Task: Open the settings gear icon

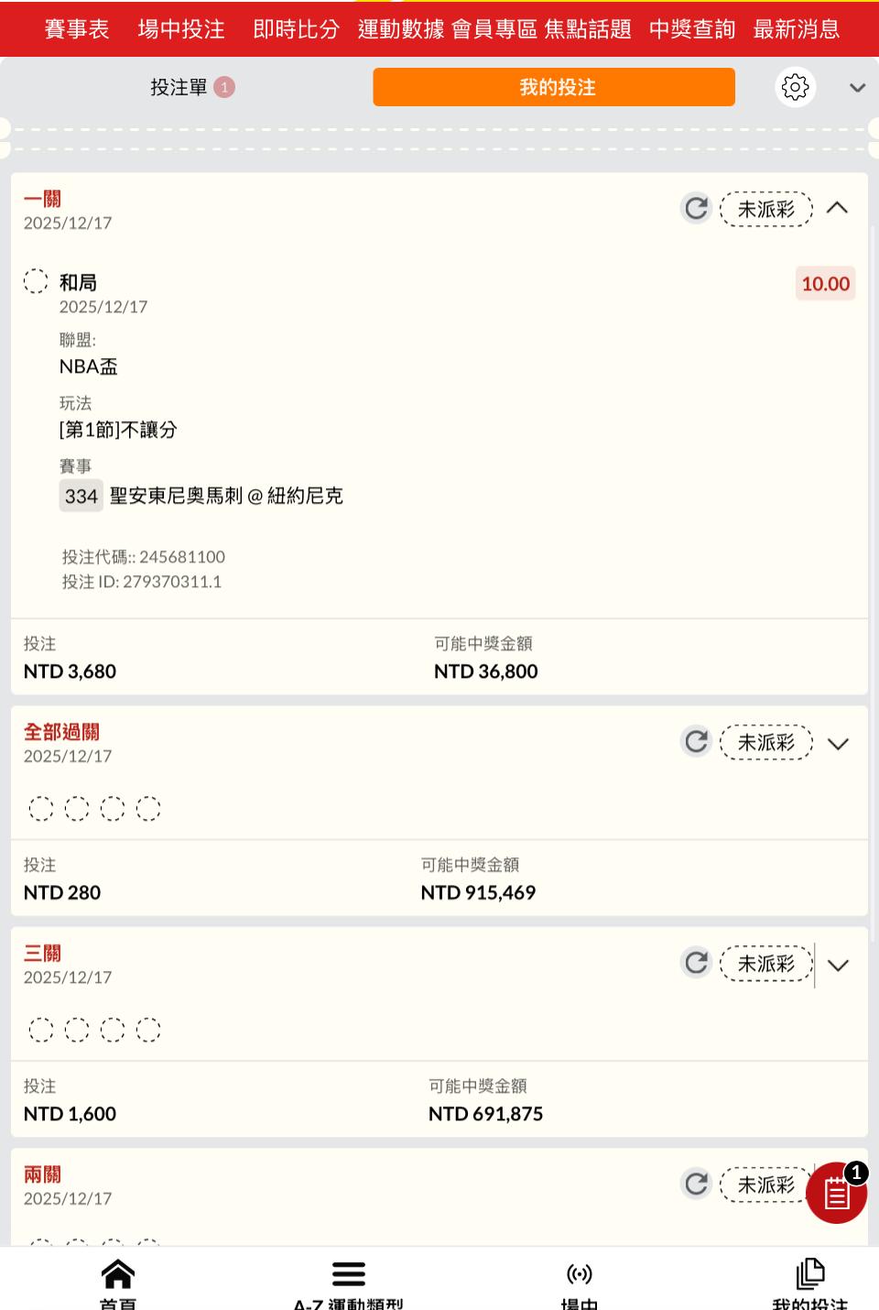Action: [x=795, y=87]
